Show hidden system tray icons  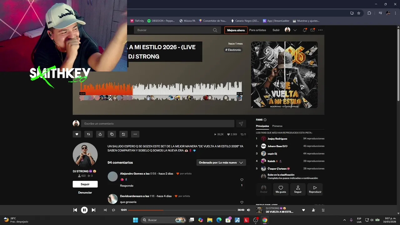344,220
